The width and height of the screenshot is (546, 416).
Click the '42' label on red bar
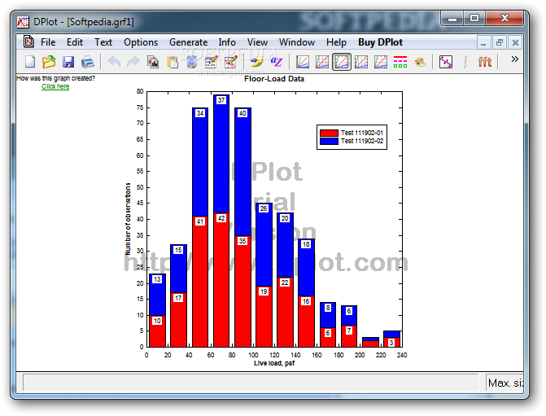coord(221,218)
